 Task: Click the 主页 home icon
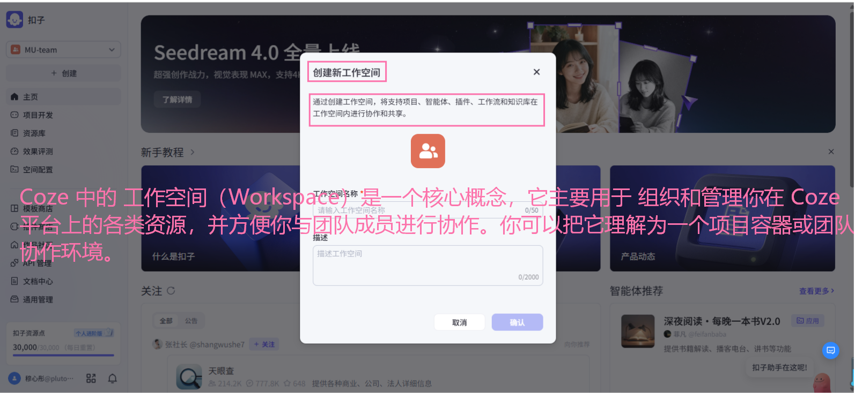(14, 97)
